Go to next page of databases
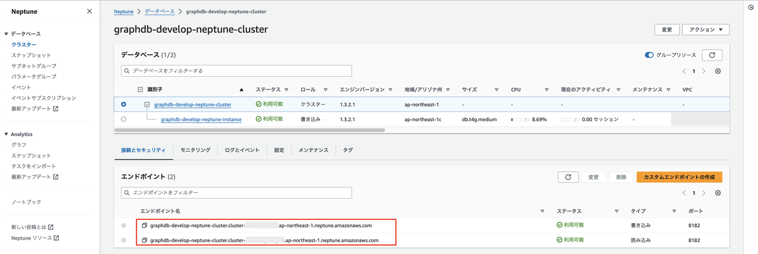Viewport: 758px width, 254px height. [704, 71]
